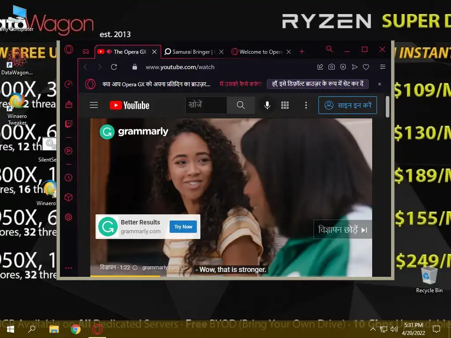Open Easy Setup sliders icon
Viewport: 451px width, 338px height.
click(383, 67)
